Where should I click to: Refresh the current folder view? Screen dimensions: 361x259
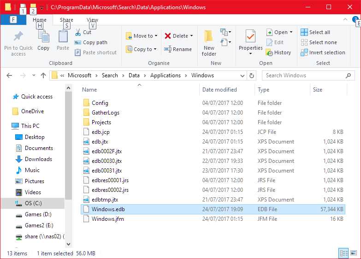click(x=252, y=75)
